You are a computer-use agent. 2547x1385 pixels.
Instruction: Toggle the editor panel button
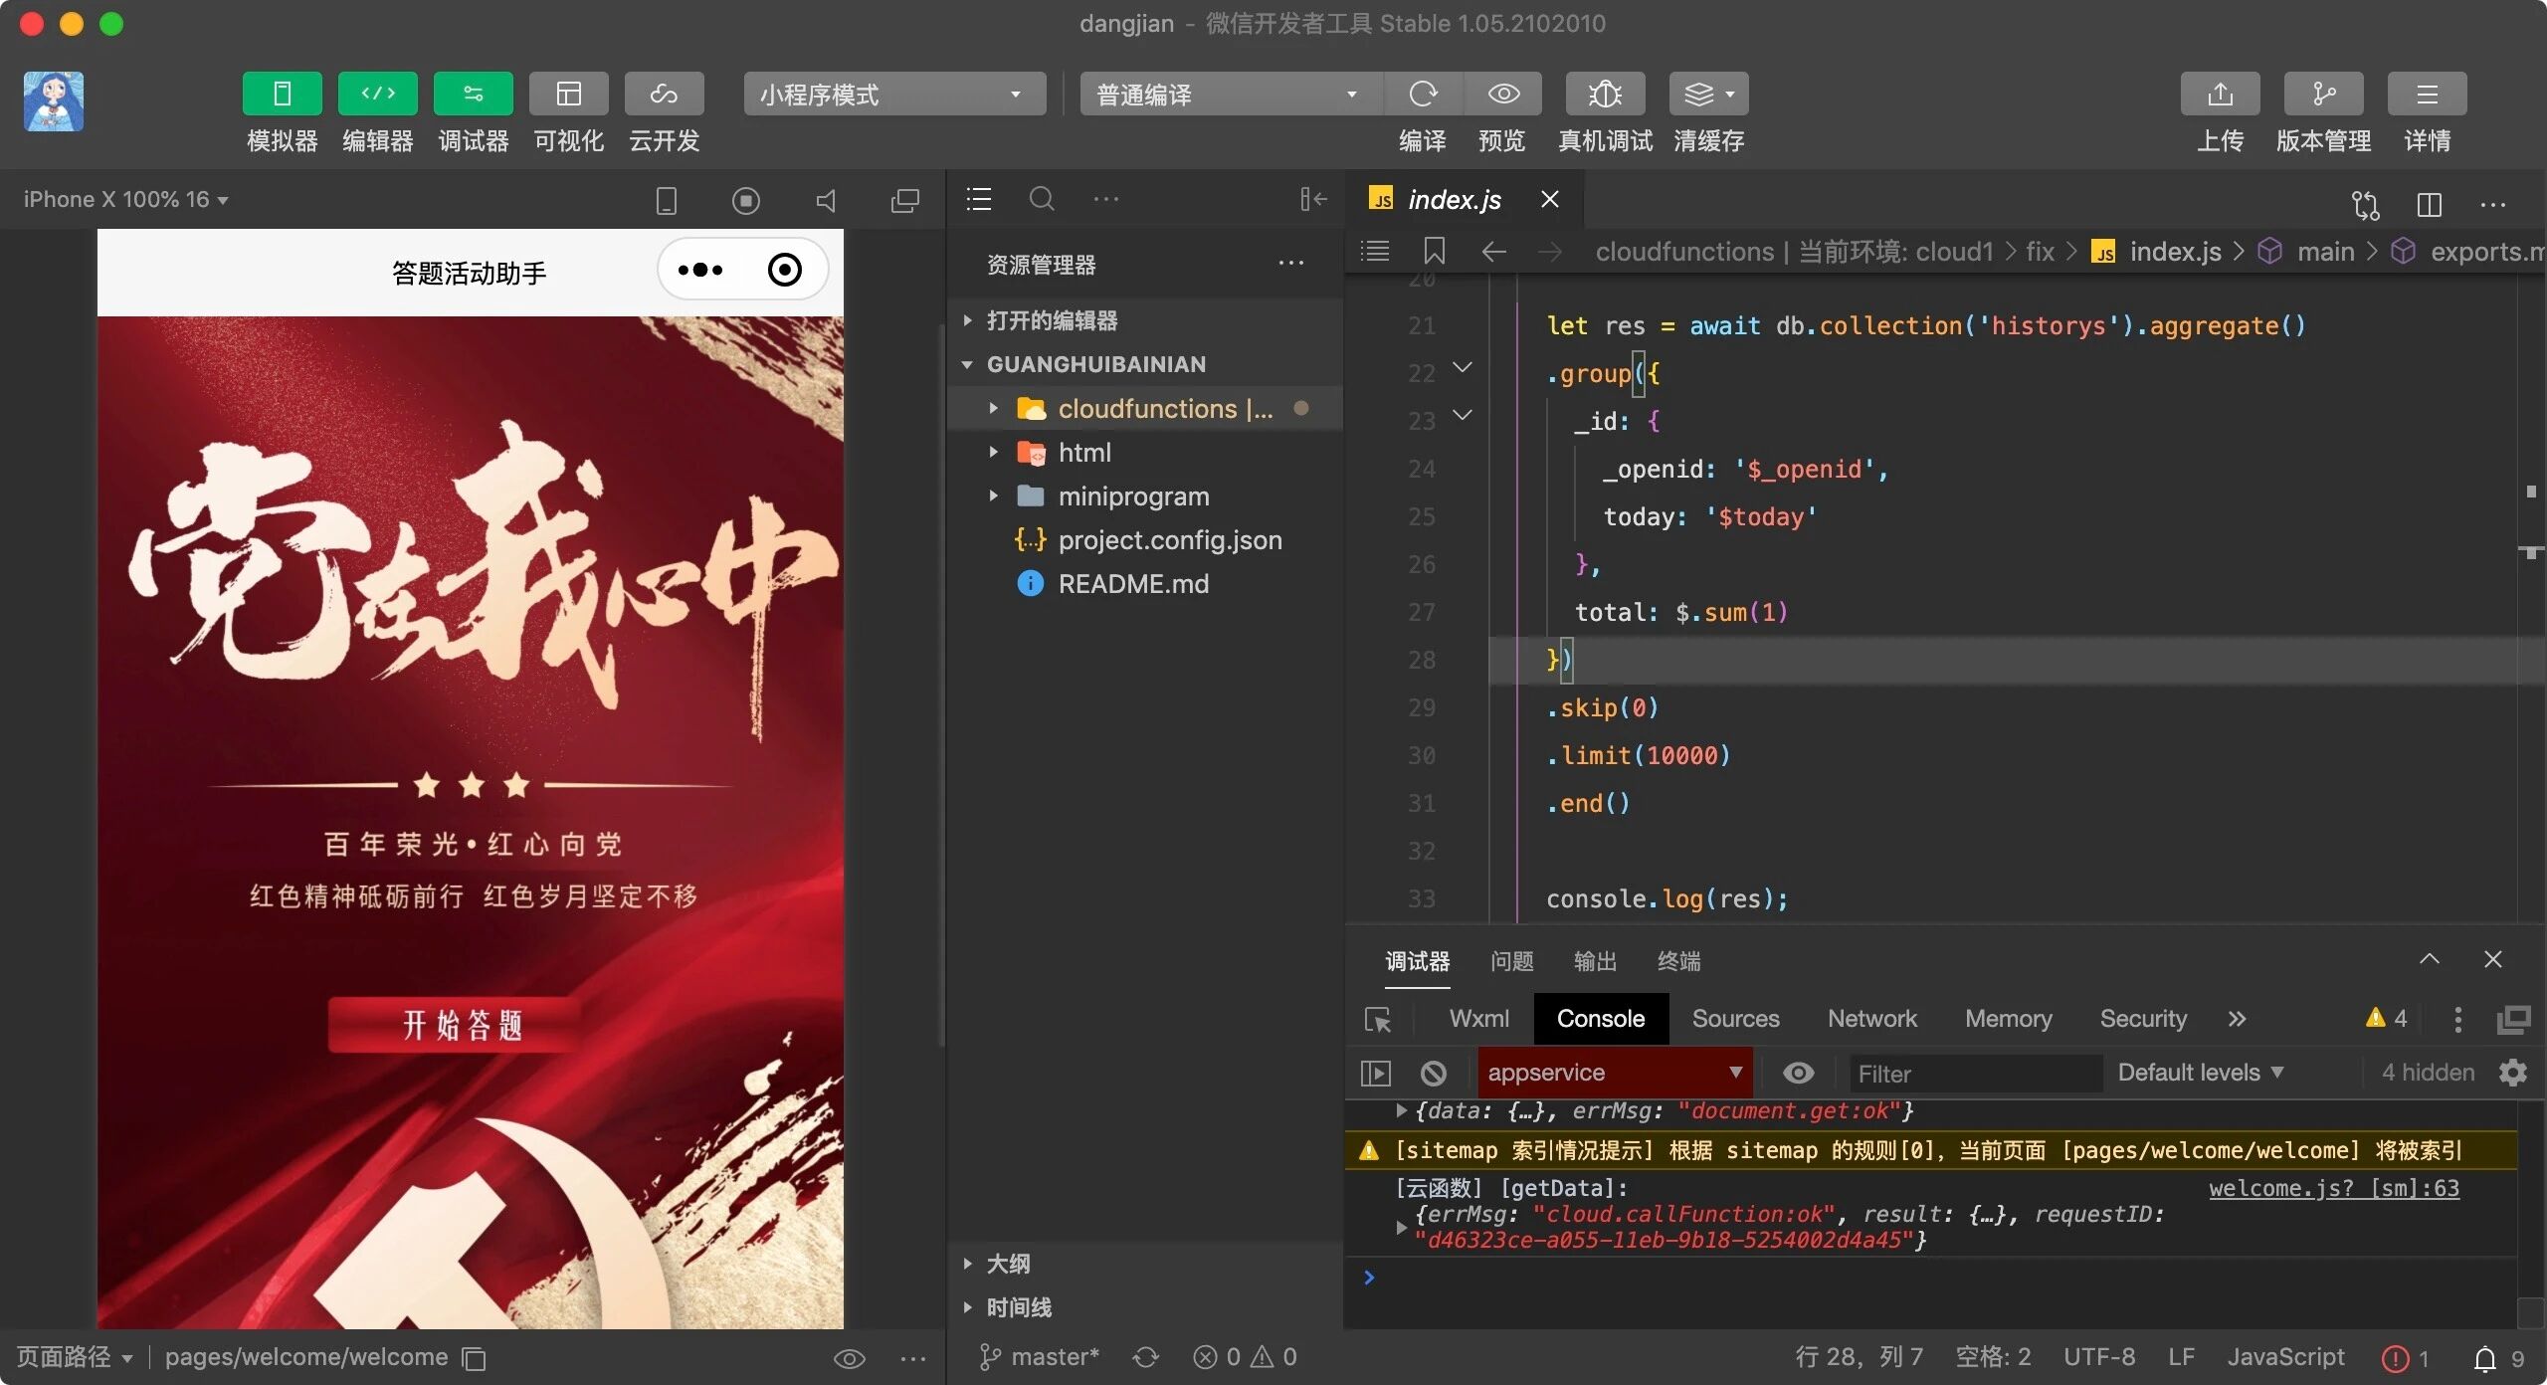[377, 94]
